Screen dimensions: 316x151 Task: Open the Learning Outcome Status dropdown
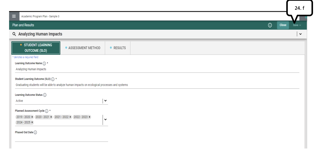[105, 101]
